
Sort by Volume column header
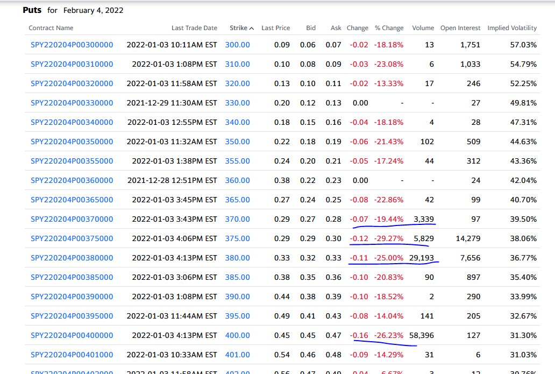pos(423,28)
